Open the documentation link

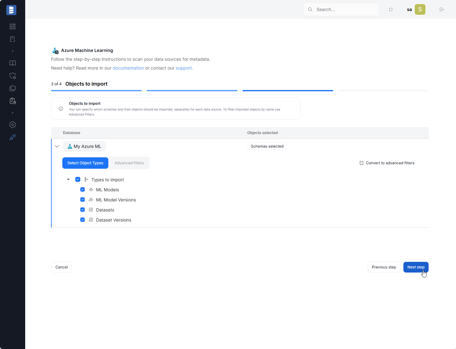coord(128,68)
